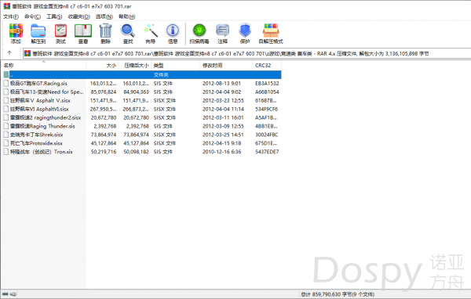Open the Options (选项) menu
This screenshot has width=471, height=299.
(104, 16)
